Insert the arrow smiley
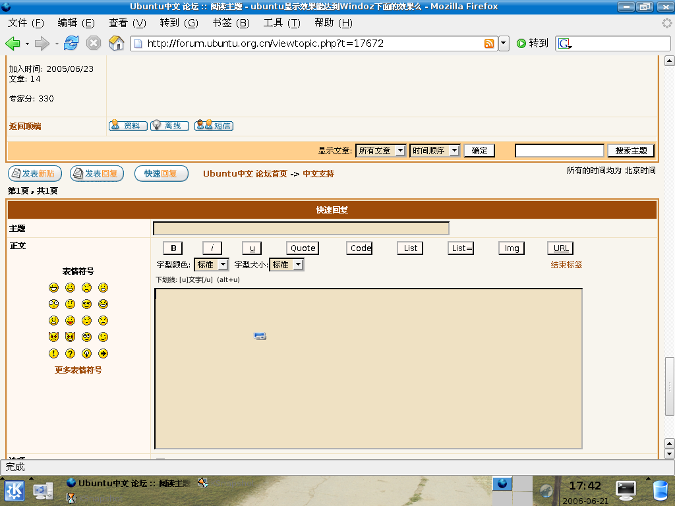 click(103, 353)
